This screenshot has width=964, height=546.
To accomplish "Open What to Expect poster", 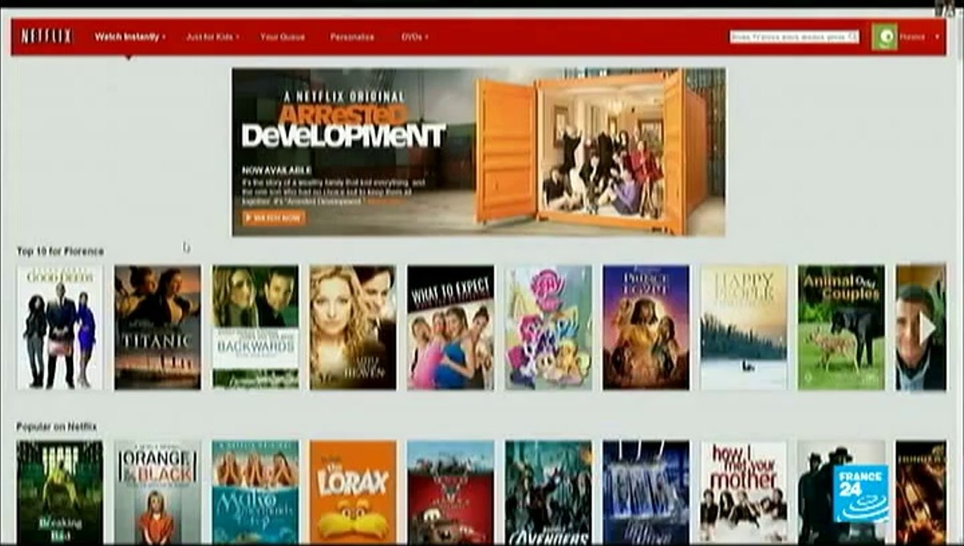I will click(451, 328).
